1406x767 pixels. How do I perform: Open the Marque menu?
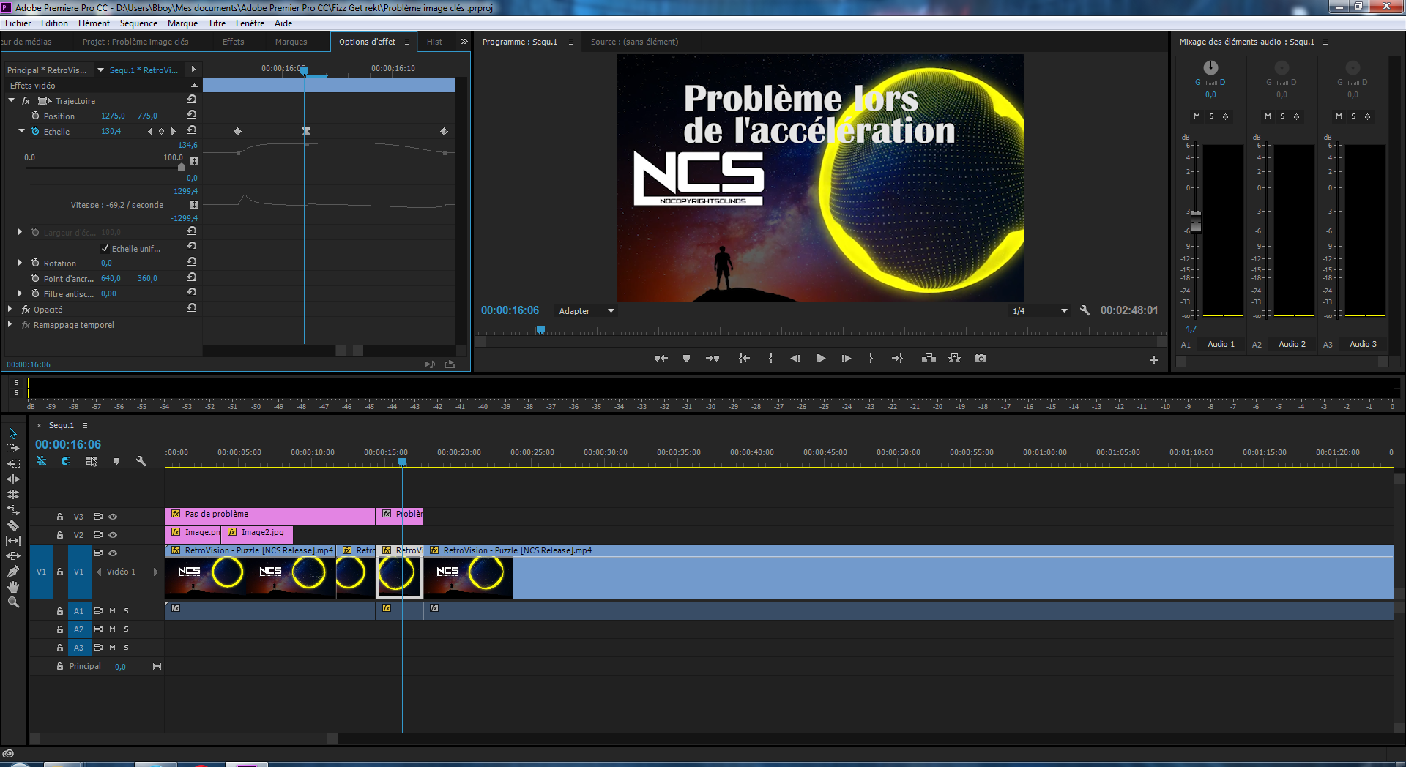click(182, 23)
